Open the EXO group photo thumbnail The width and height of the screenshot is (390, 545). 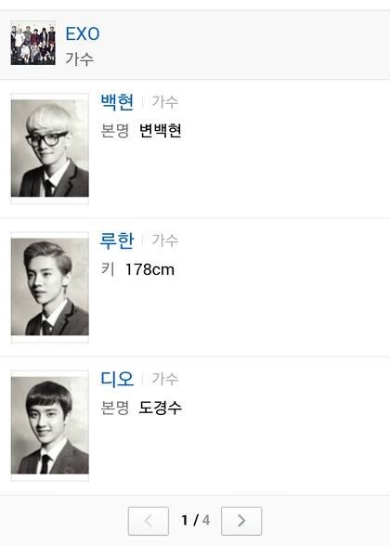[x=33, y=43]
